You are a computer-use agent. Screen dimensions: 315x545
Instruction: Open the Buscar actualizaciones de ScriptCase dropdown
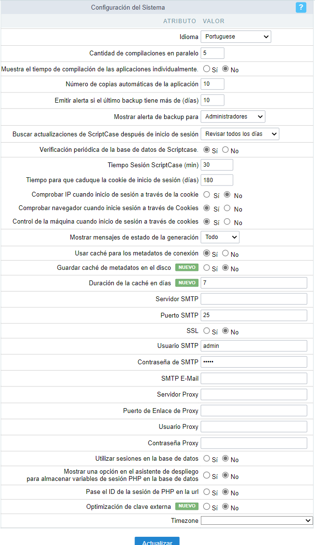tap(239, 133)
